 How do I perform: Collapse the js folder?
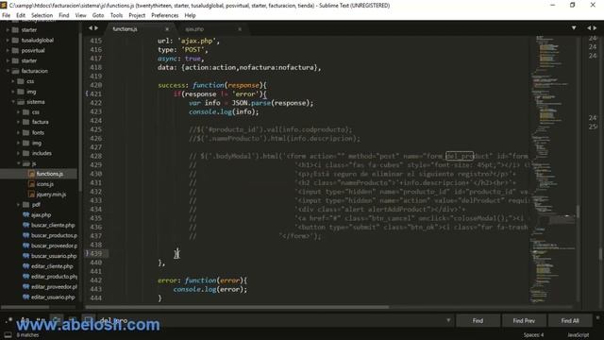point(18,163)
